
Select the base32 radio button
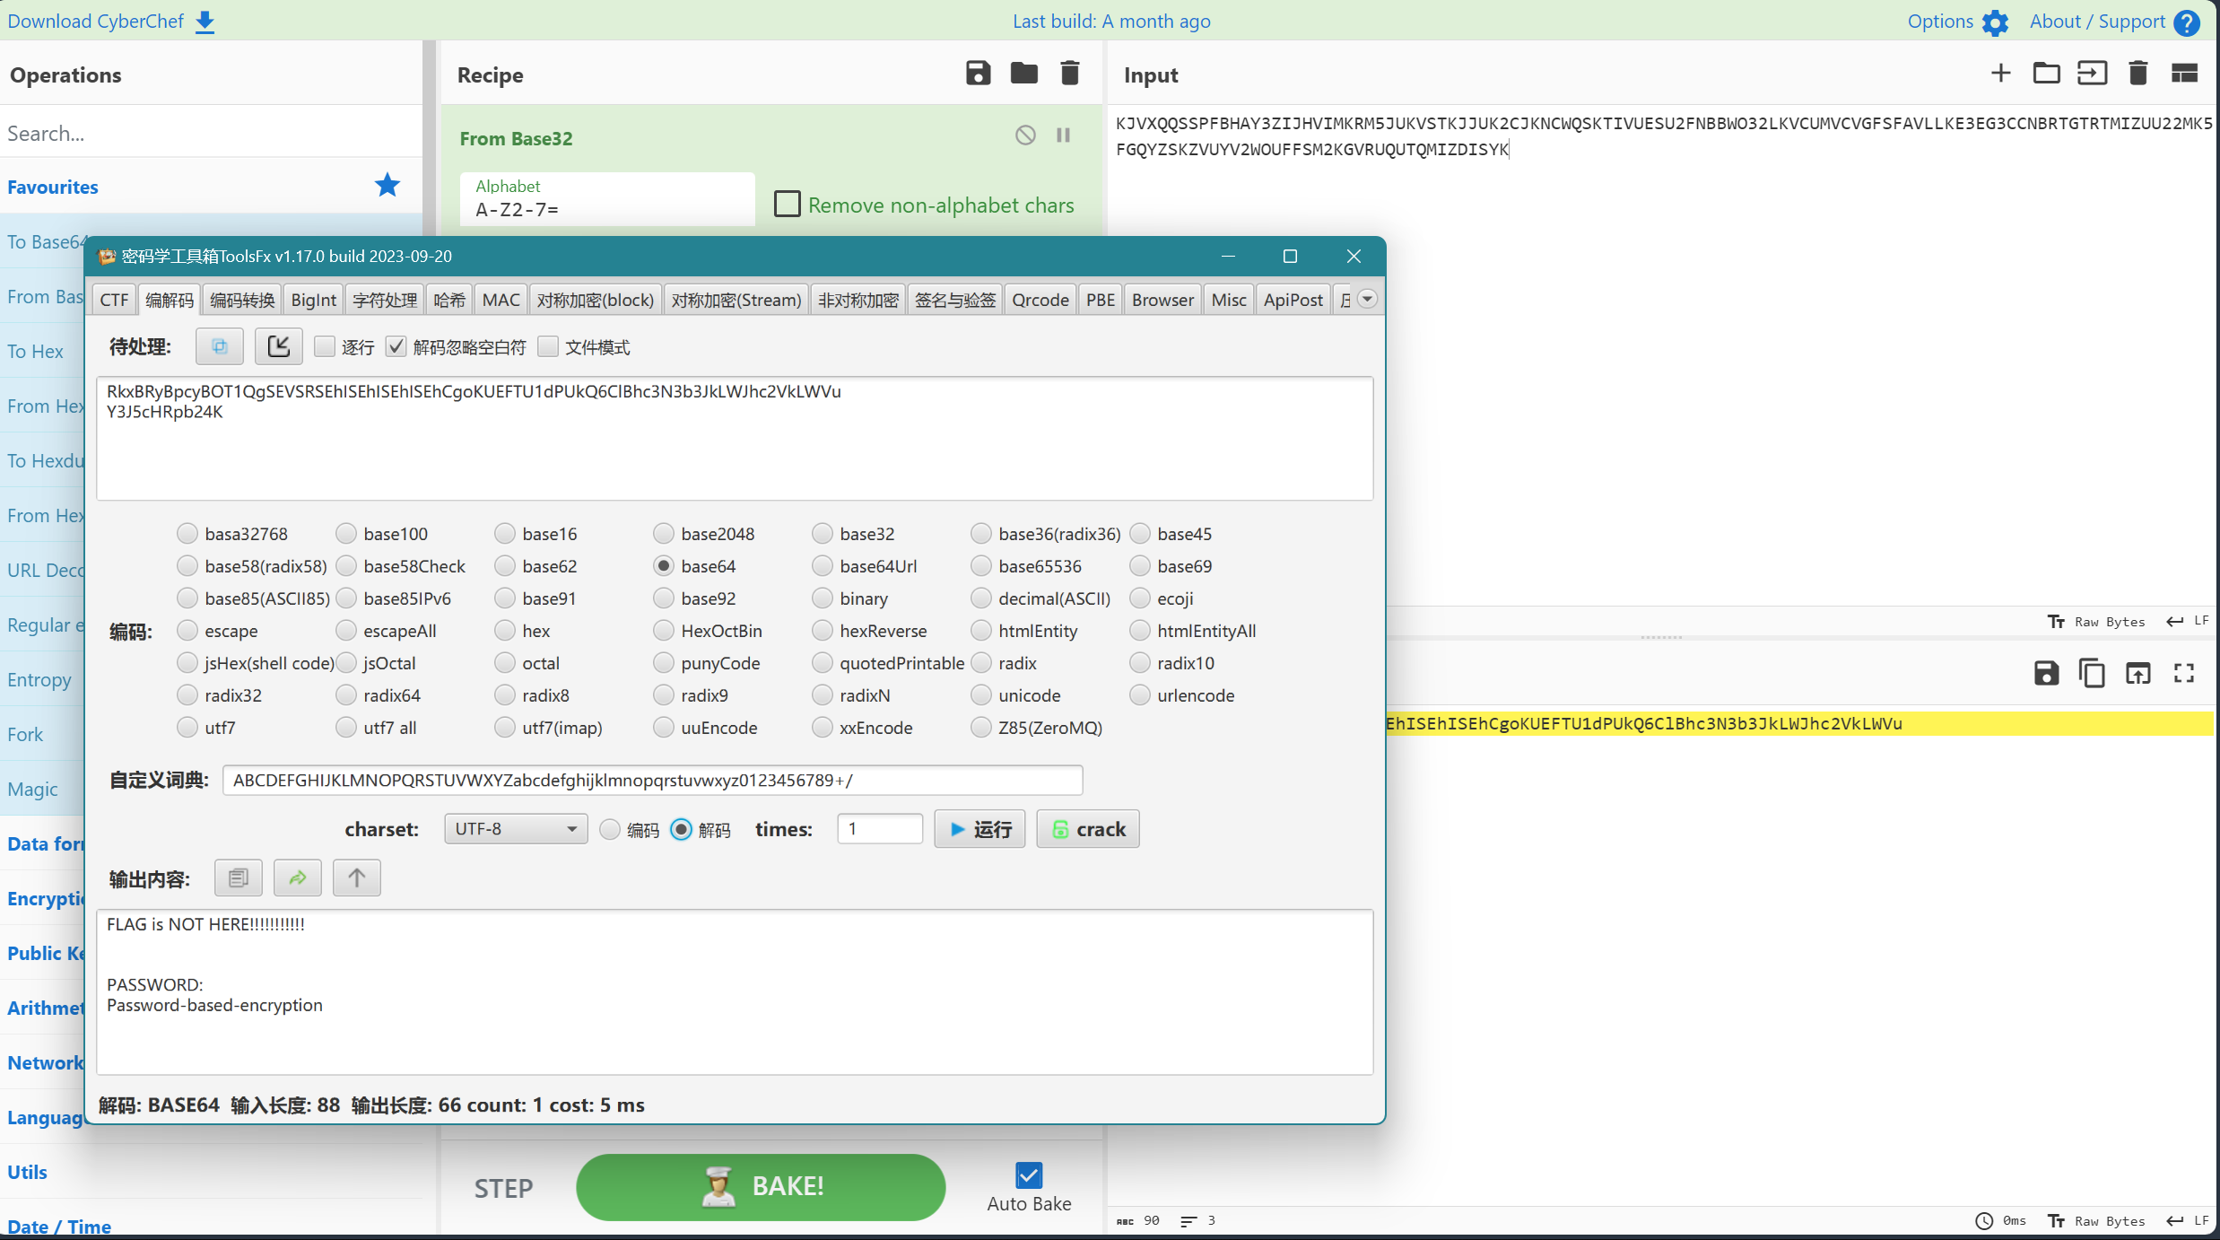click(822, 534)
